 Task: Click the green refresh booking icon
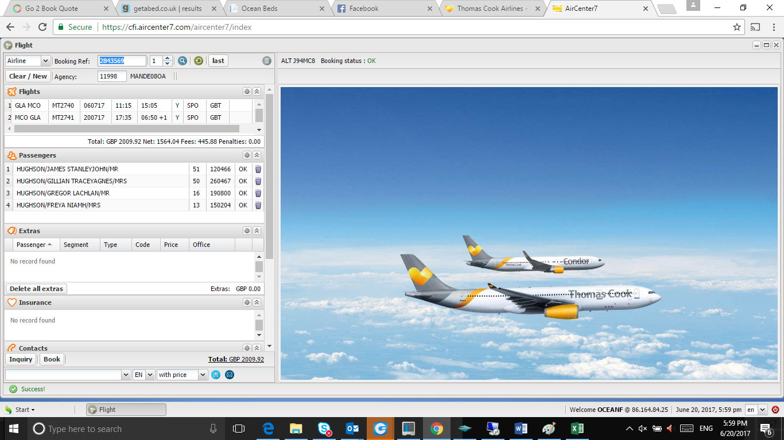pos(199,61)
